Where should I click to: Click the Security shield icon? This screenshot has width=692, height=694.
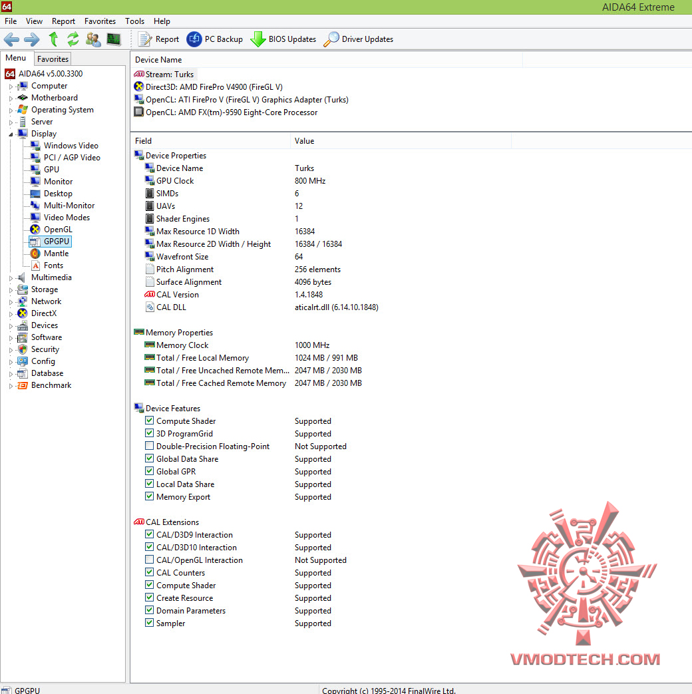(x=23, y=349)
